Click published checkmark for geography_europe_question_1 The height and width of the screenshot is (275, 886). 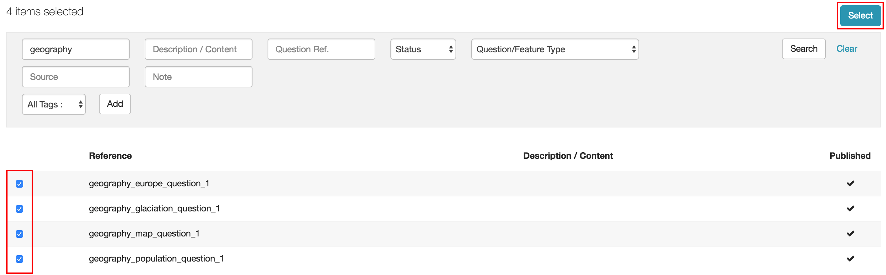click(850, 183)
